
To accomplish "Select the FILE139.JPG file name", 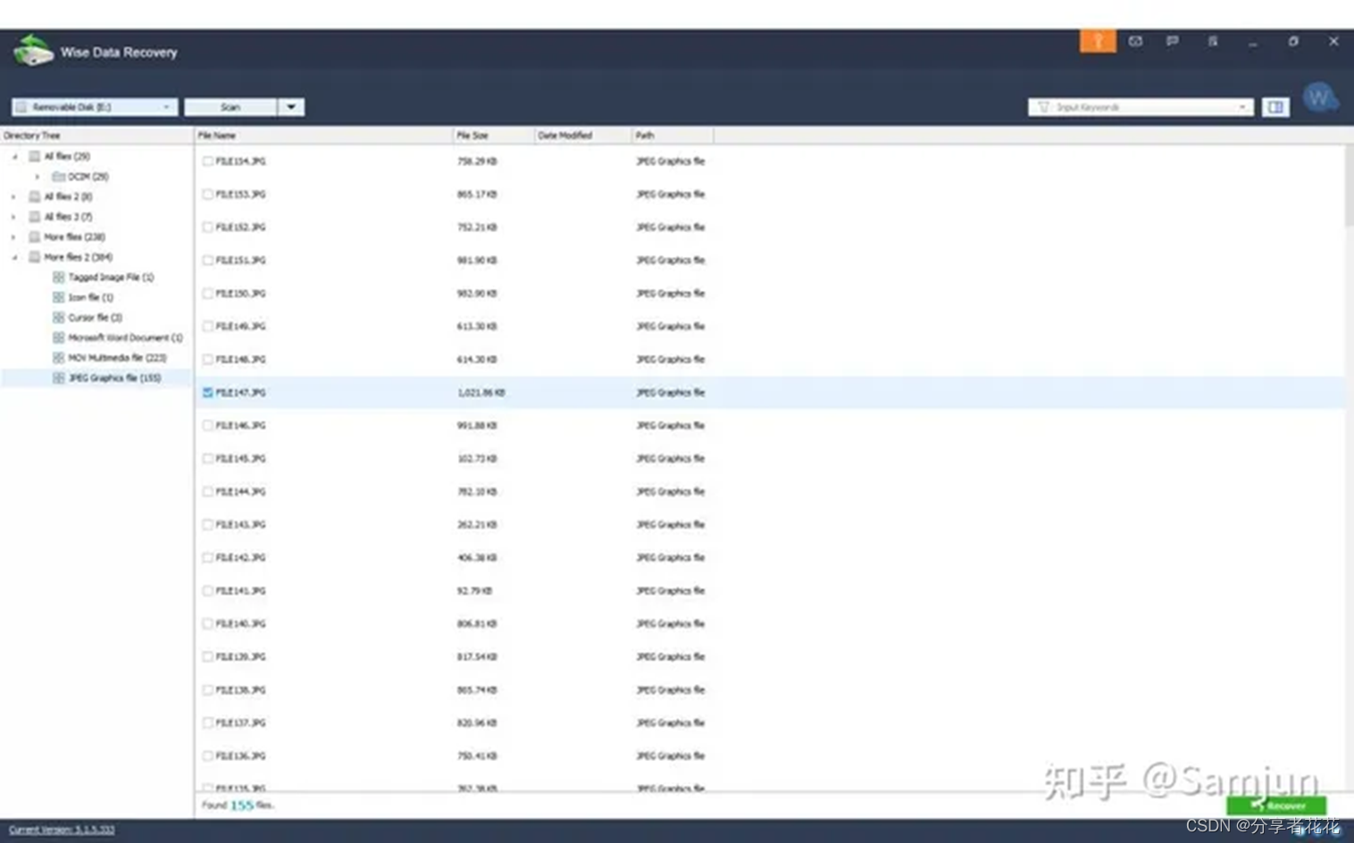I will pyautogui.click(x=240, y=657).
